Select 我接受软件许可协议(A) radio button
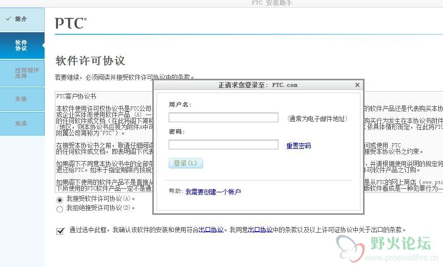 tap(59, 199)
